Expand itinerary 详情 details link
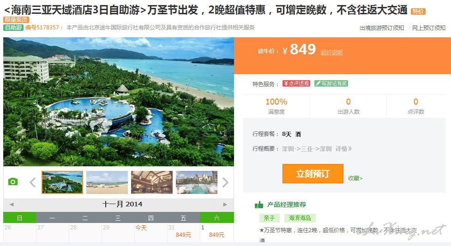The image size is (451, 246). click(x=344, y=149)
